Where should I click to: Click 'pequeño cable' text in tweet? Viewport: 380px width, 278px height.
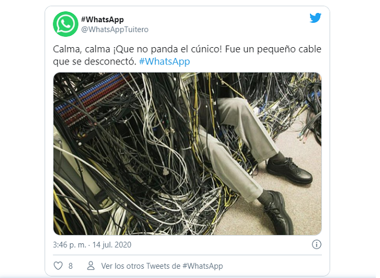289,49
